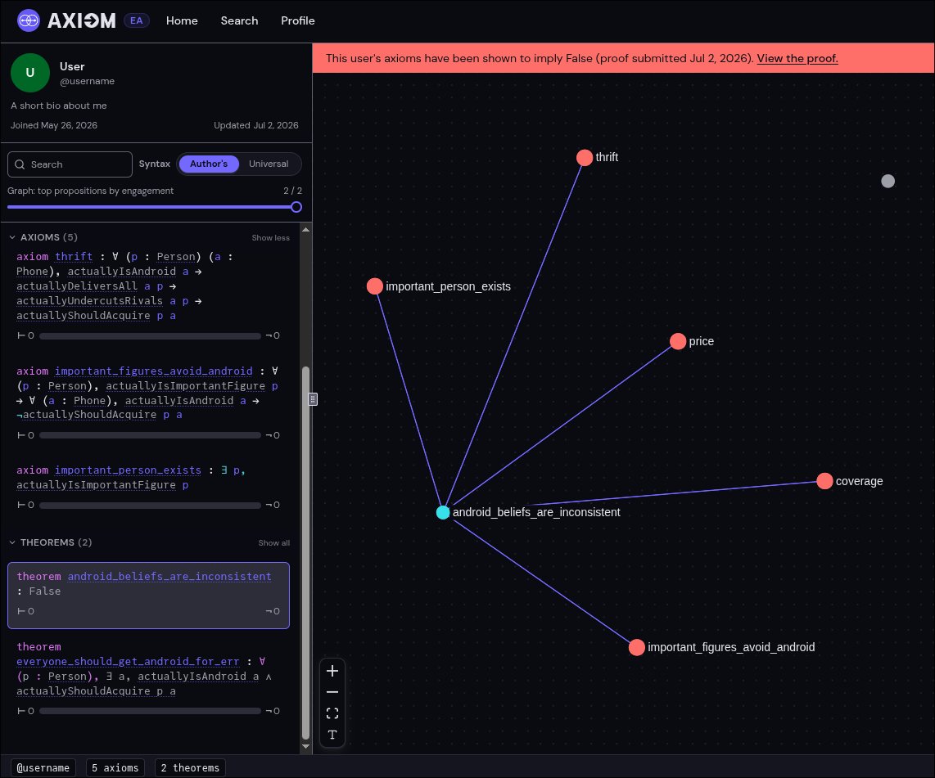Click the sidebar scroll up arrow
The image size is (935, 778).
click(306, 230)
